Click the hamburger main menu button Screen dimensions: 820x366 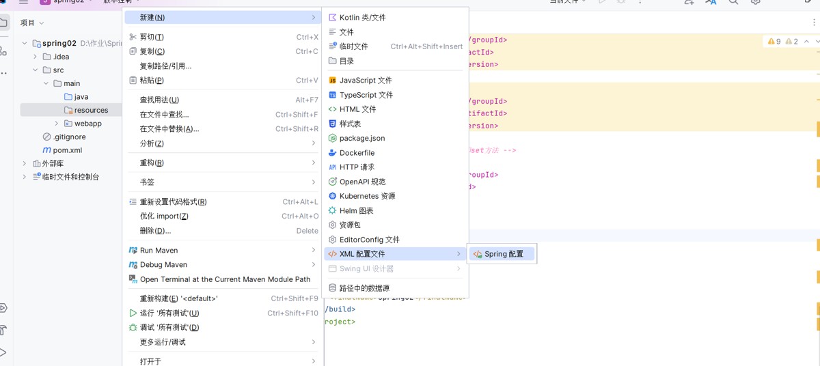tap(23, 2)
